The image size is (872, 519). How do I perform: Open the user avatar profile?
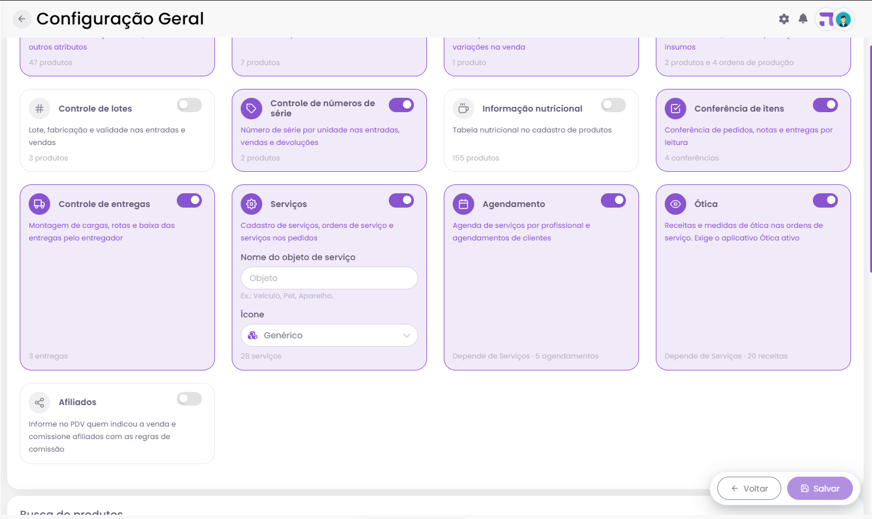click(843, 20)
